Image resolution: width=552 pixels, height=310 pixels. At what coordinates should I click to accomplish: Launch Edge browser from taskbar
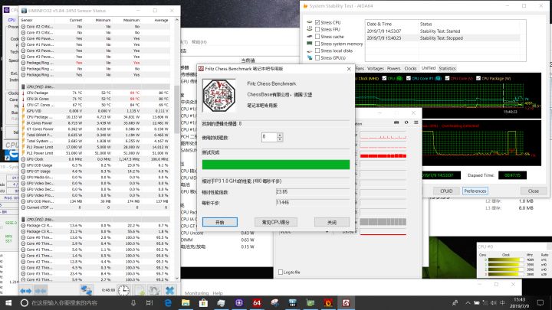pos(168,302)
